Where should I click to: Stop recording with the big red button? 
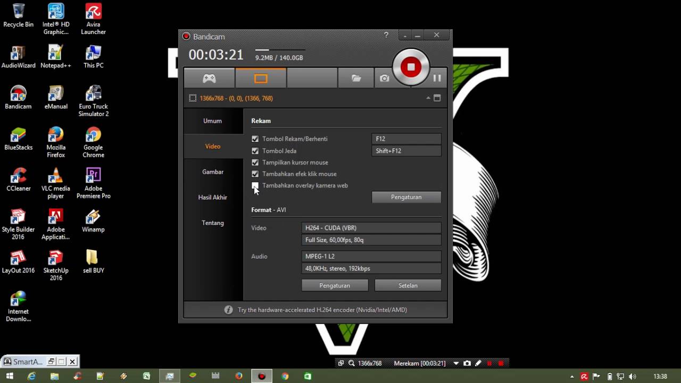(411, 67)
